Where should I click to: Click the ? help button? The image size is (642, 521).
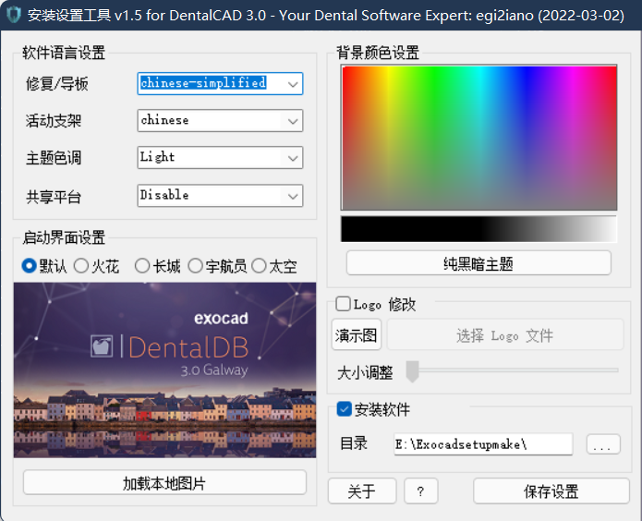(x=421, y=491)
